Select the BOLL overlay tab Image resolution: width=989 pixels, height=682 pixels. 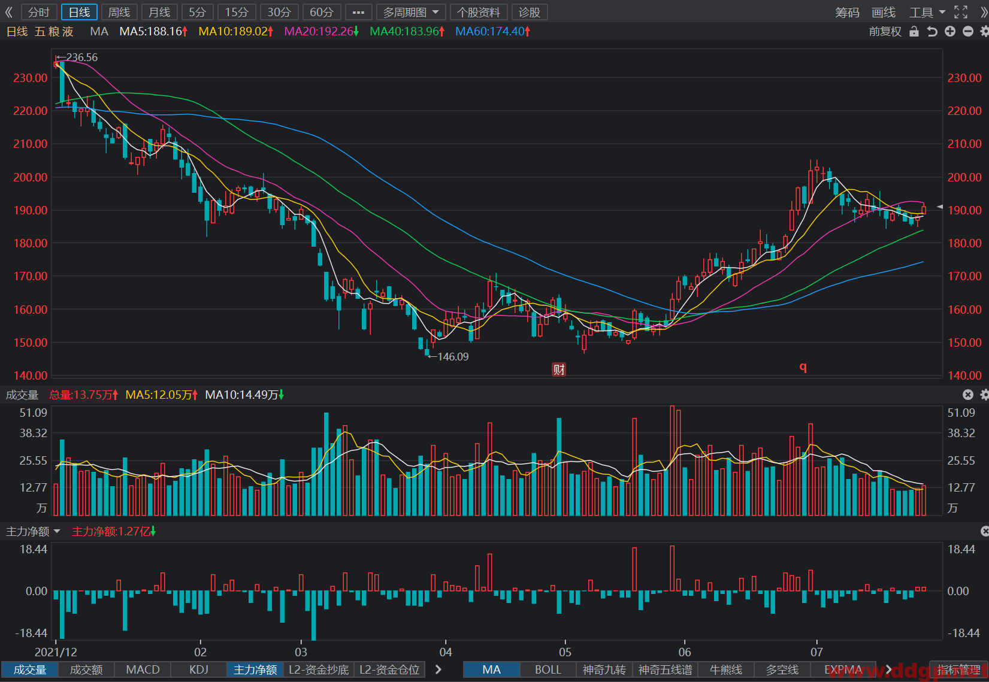point(548,669)
